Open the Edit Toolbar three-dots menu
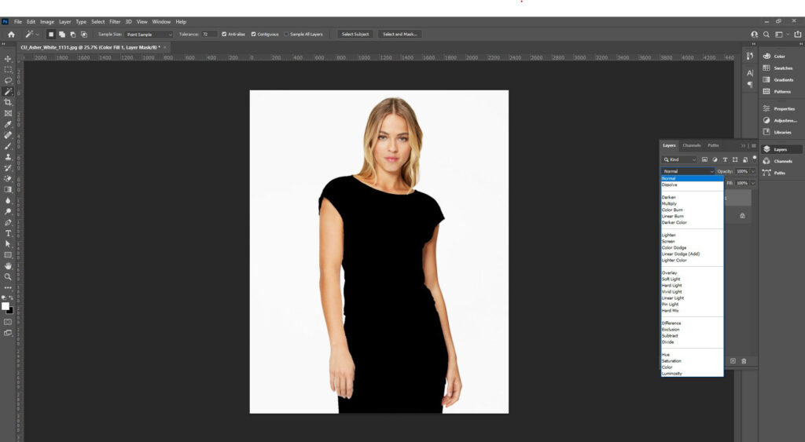The height and width of the screenshot is (442, 805). [8, 287]
